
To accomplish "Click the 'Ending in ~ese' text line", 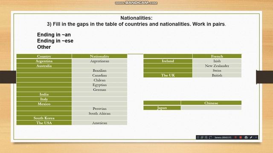I will pyautogui.click(x=55, y=41).
